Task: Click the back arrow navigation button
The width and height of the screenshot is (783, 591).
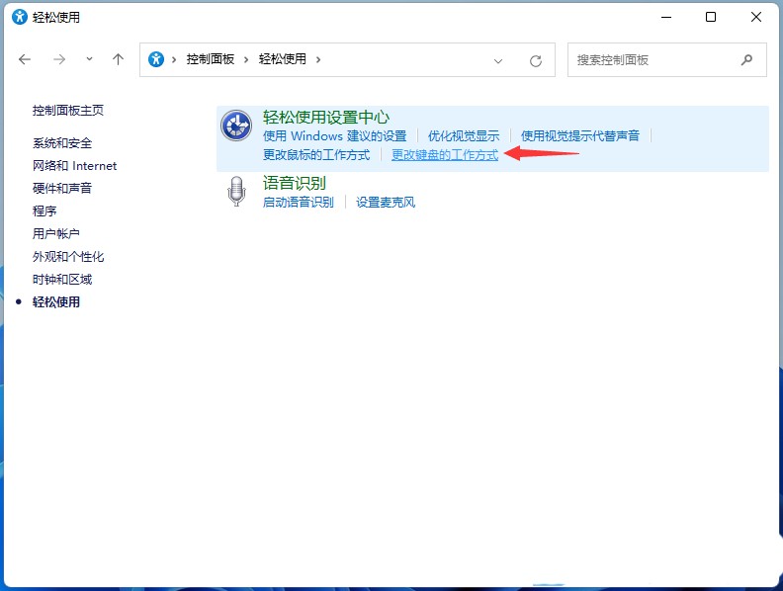Action: pyautogui.click(x=25, y=59)
